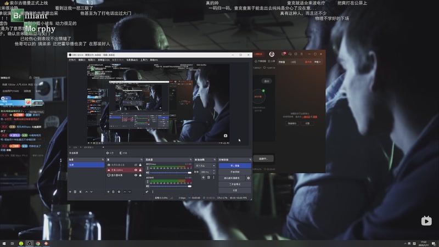Open 麦克风/Aux channel options dots
The height and width of the screenshot is (247, 439).
148,169
